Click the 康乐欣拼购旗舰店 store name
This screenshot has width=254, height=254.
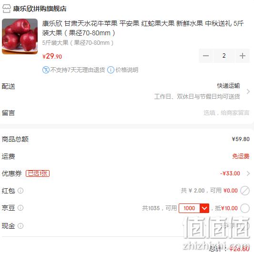[40, 9]
